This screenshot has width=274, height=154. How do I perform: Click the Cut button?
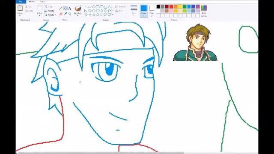(29, 6)
